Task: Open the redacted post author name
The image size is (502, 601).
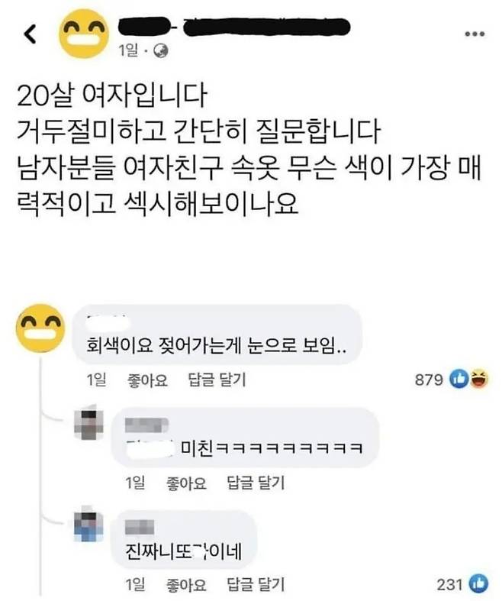Action: click(234, 27)
